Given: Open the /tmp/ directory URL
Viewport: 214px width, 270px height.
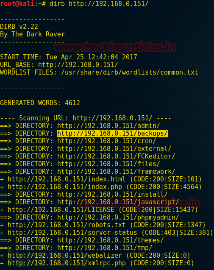Looking at the screenshot, I should (x=105, y=248).
